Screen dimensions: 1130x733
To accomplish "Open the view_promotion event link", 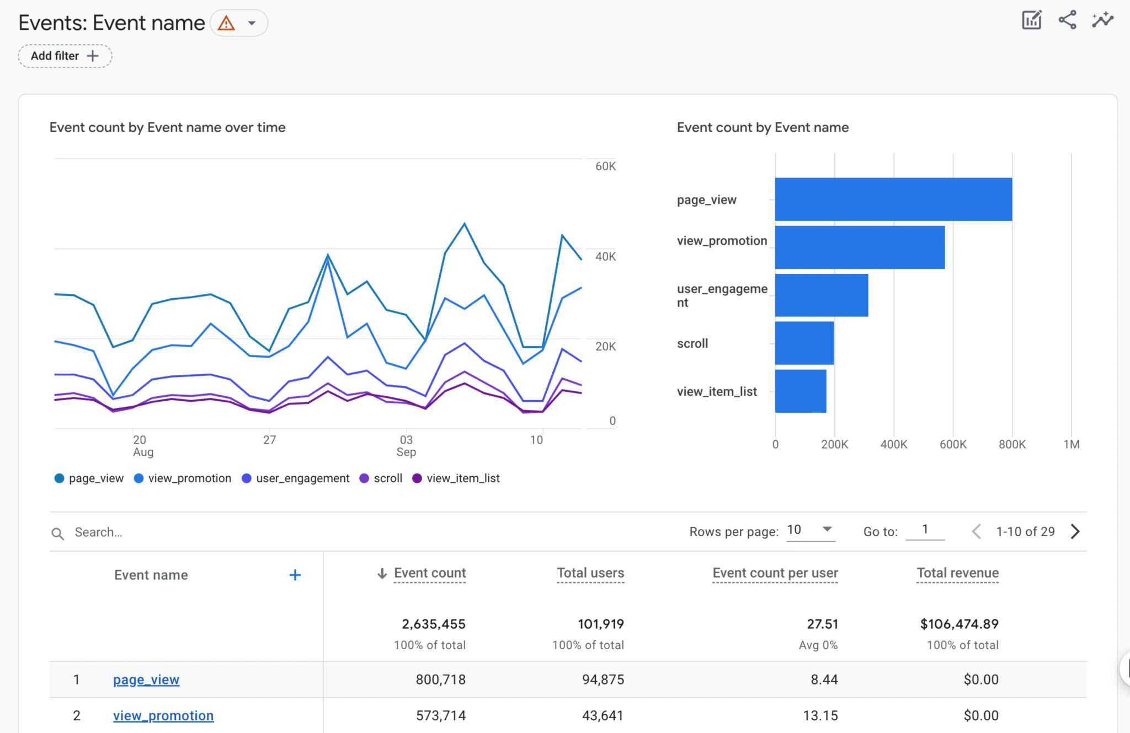I will click(163, 715).
